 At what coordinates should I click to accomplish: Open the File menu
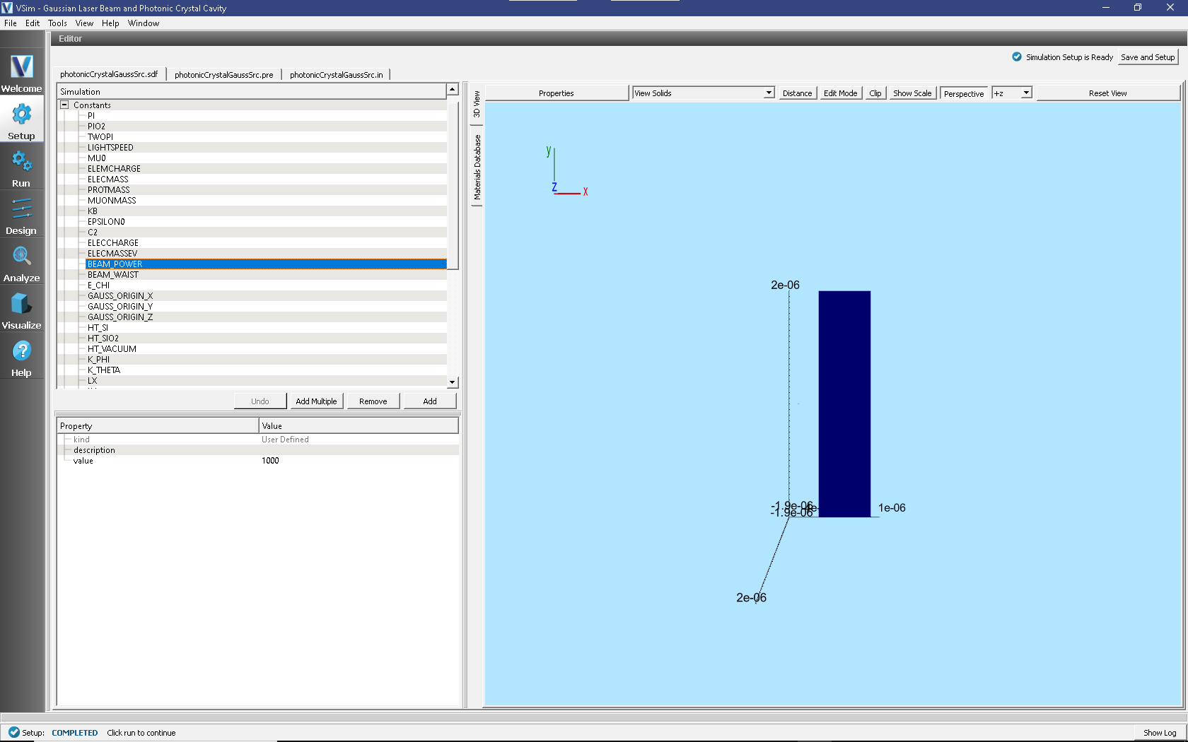(x=10, y=23)
